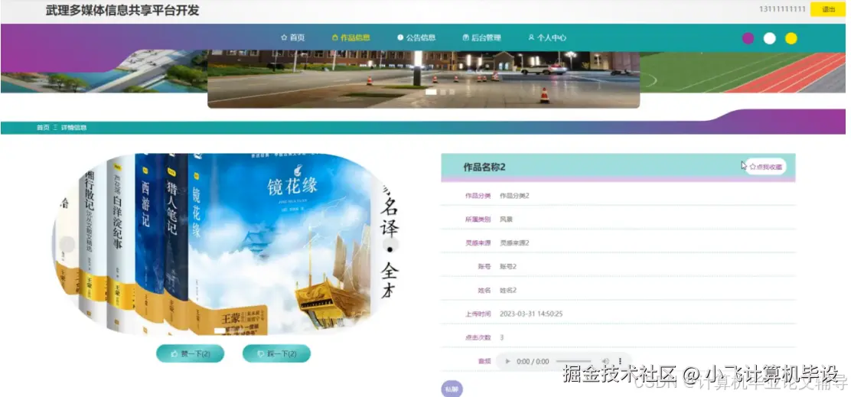Click the 作品名称2 heading

click(x=484, y=167)
